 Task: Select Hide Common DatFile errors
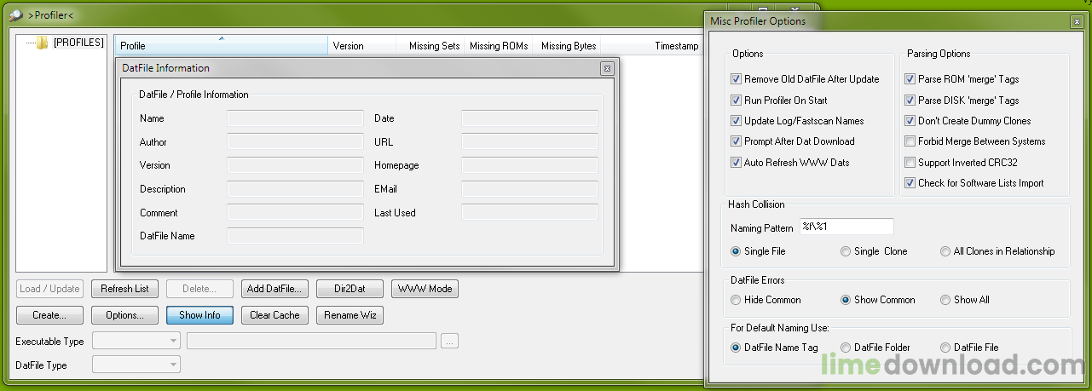(x=737, y=300)
